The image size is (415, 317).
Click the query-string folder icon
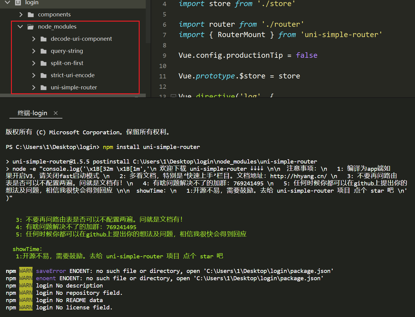point(44,51)
